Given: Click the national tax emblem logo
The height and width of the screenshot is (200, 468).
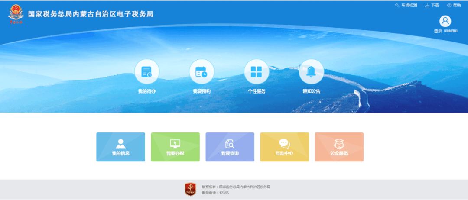Looking at the screenshot, I should click(16, 14).
